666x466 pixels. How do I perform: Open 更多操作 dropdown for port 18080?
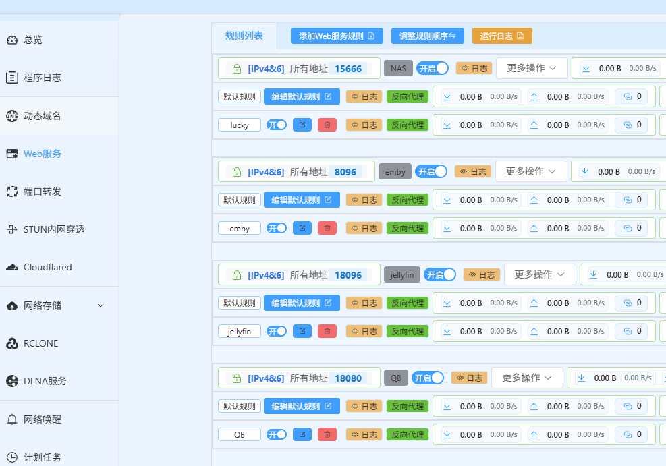pyautogui.click(x=527, y=378)
